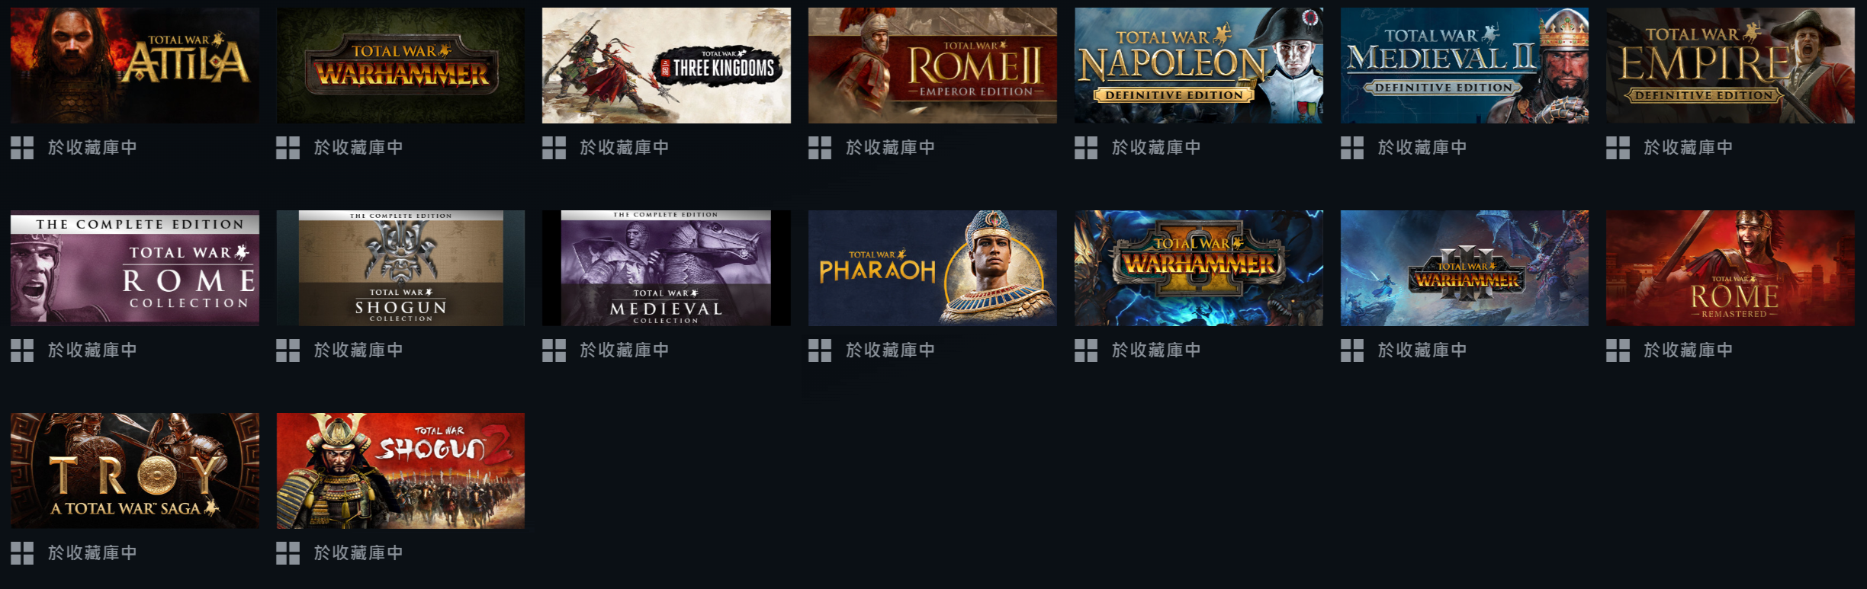Click library grid icon under Troy
The height and width of the screenshot is (589, 1867).
(x=22, y=553)
